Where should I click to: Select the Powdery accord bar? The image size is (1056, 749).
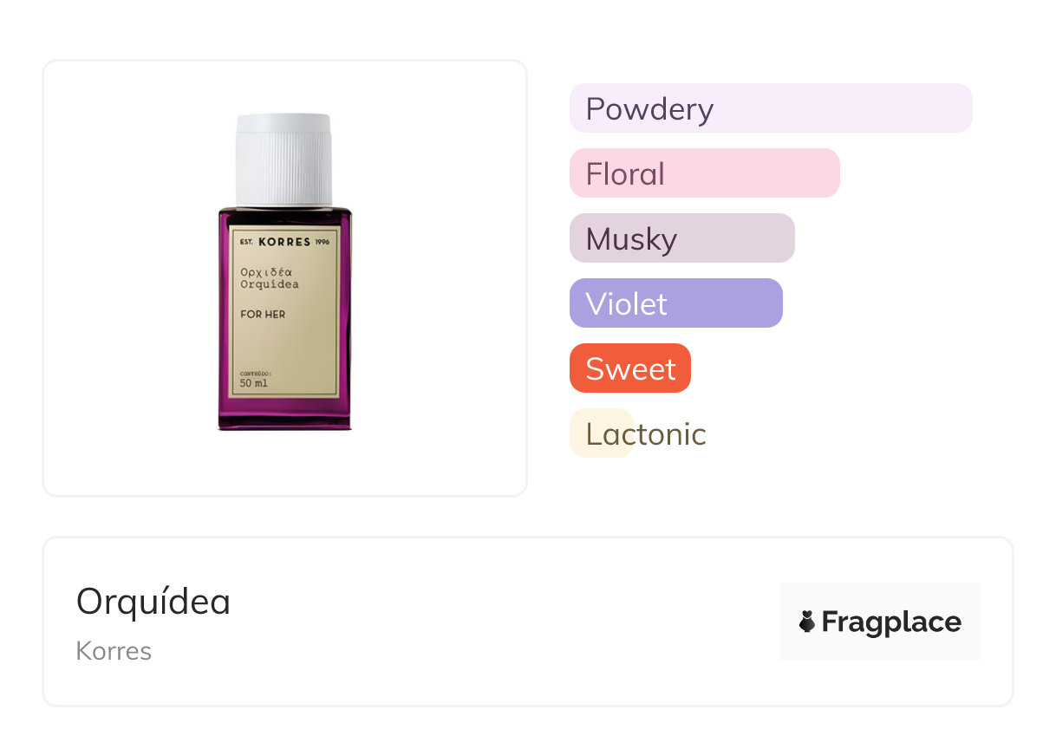point(771,108)
